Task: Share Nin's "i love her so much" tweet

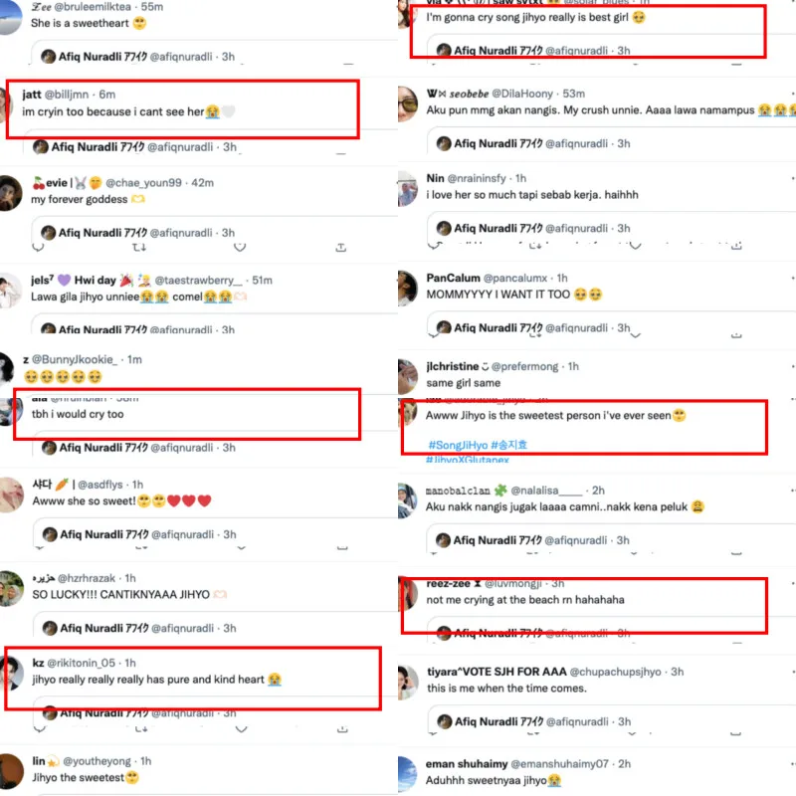Action: tap(736, 246)
